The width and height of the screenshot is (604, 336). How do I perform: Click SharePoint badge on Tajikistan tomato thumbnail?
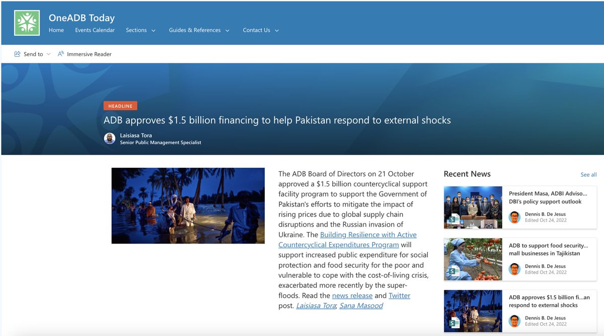[455, 272]
